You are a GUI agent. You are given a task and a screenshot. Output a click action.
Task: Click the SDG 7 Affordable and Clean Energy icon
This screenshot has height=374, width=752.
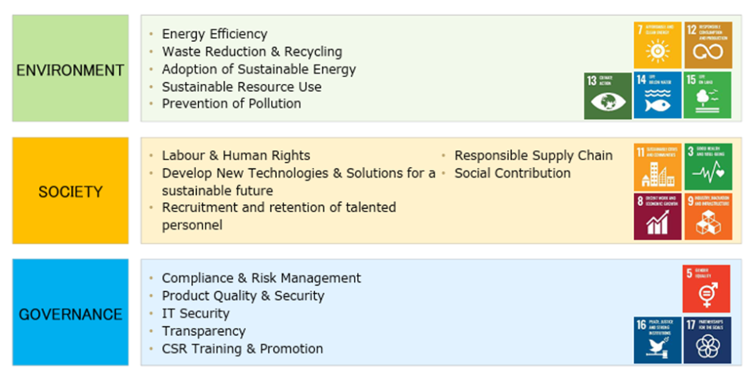tap(657, 45)
